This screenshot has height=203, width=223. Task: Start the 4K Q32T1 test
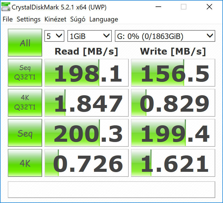pyautogui.click(x=25, y=103)
